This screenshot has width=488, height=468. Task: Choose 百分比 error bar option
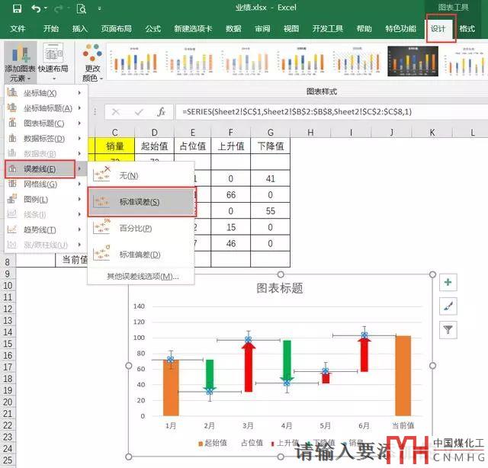134,228
